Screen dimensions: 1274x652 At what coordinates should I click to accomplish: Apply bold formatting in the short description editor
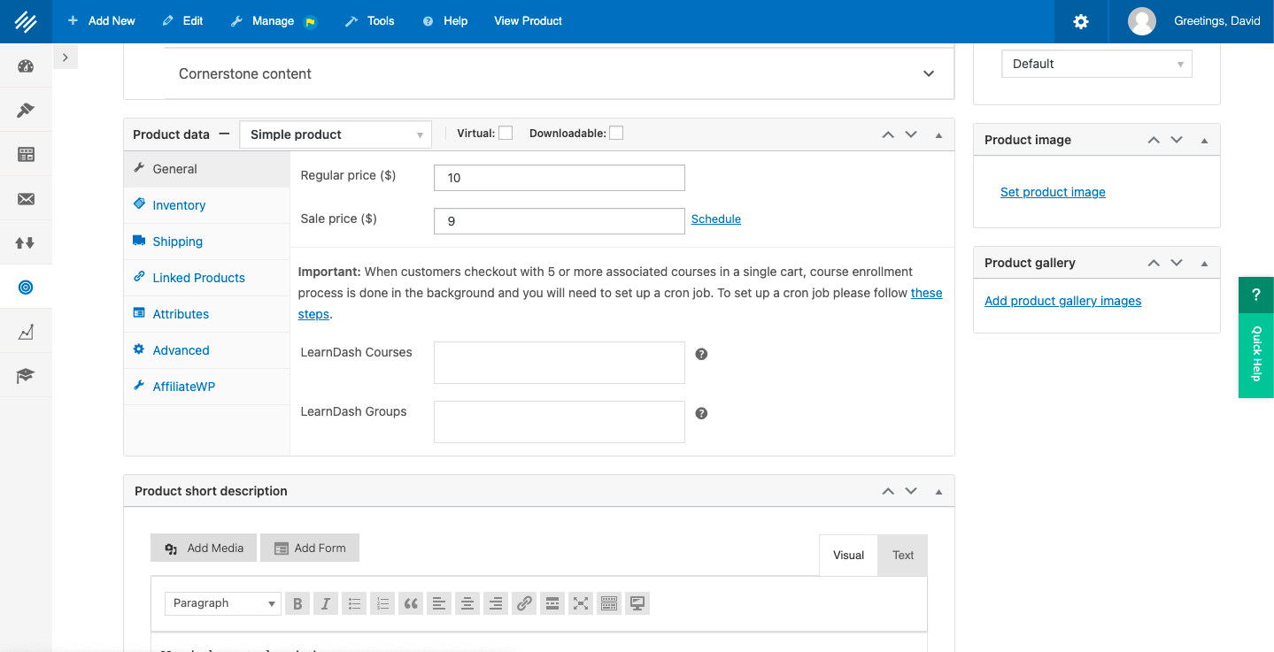point(297,602)
